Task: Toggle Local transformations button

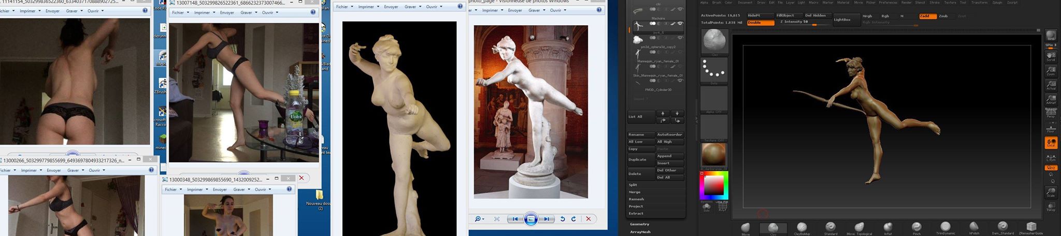Action: coord(1051,143)
